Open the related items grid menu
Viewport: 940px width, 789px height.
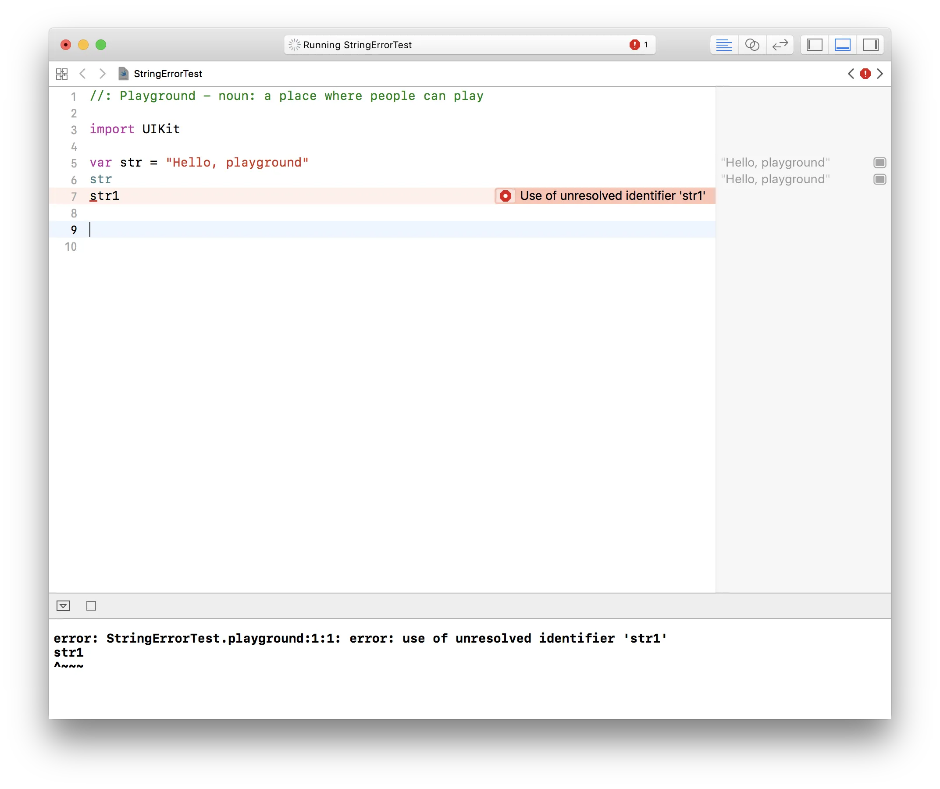[62, 74]
